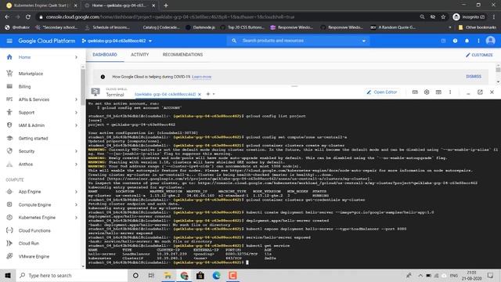
Task: Click the Support person icon
Action: pyautogui.click(x=9, y=112)
